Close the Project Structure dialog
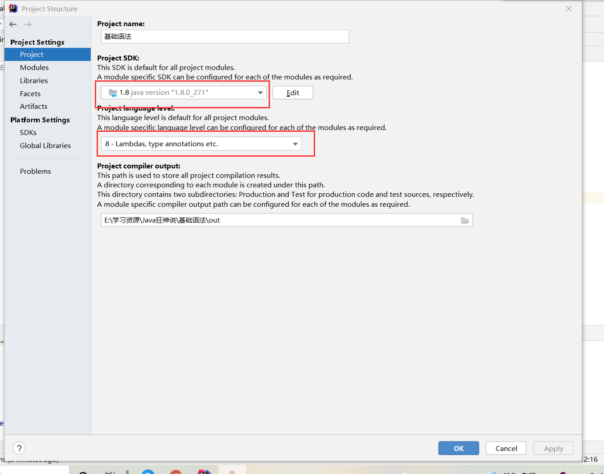This screenshot has width=604, height=474. (569, 9)
